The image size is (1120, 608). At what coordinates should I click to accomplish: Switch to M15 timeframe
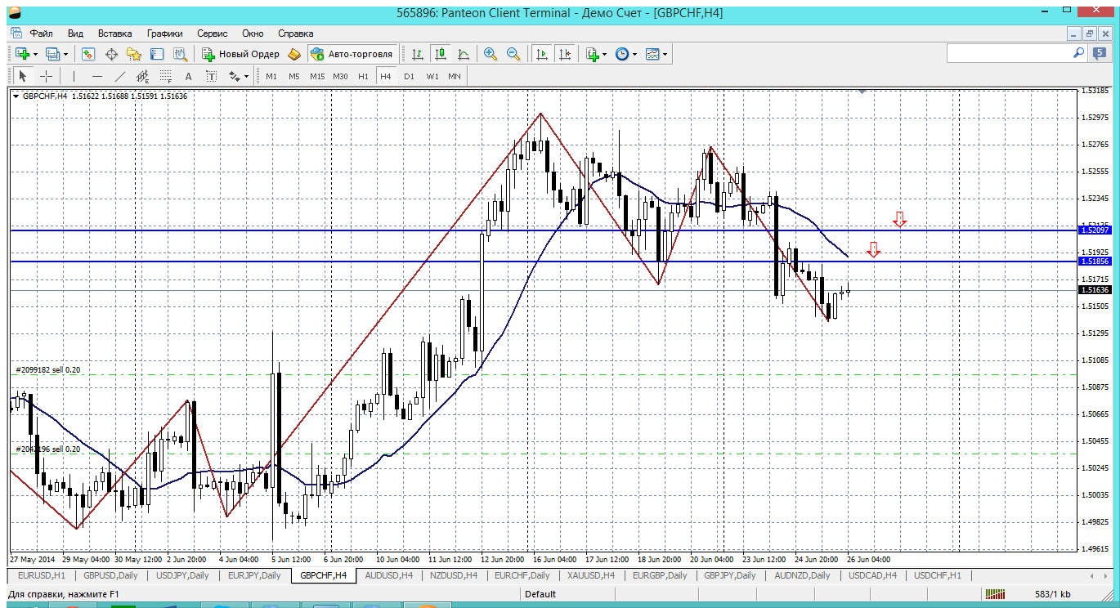317,76
